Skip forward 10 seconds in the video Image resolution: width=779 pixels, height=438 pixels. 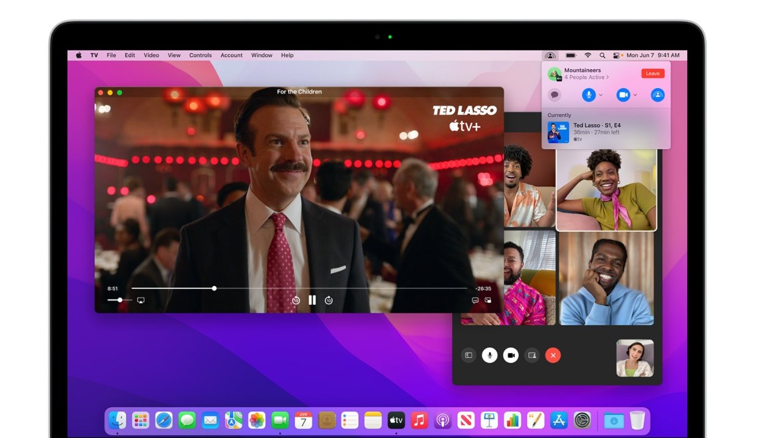point(329,300)
